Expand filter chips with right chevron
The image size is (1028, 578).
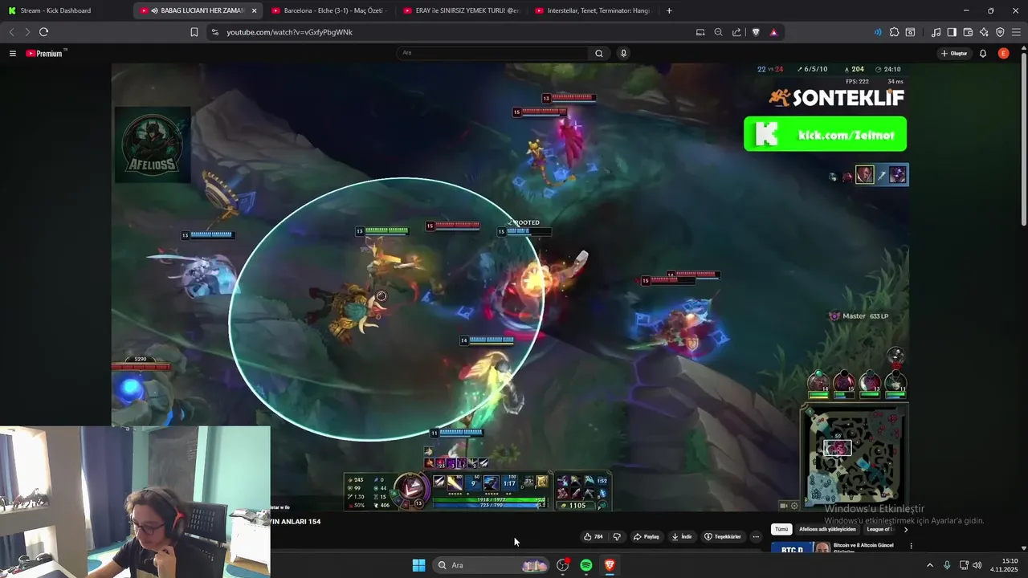[906, 529]
